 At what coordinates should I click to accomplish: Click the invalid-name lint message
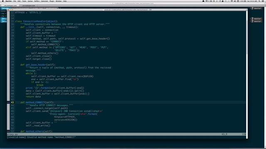42,137
